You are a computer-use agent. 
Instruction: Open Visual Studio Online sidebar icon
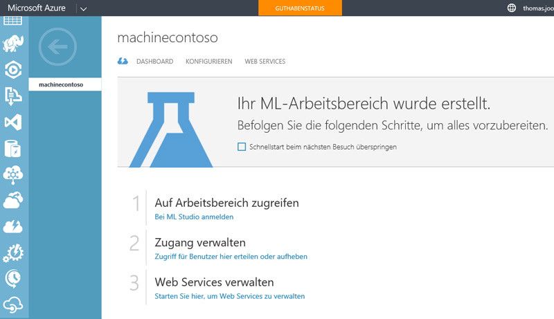pyautogui.click(x=13, y=122)
